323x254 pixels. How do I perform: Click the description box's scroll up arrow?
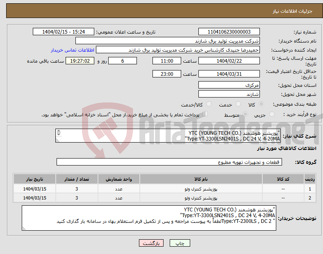coord(59,131)
